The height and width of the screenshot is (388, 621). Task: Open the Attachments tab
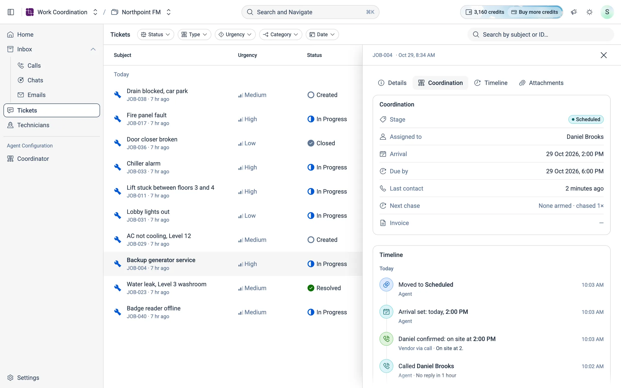pyautogui.click(x=541, y=83)
